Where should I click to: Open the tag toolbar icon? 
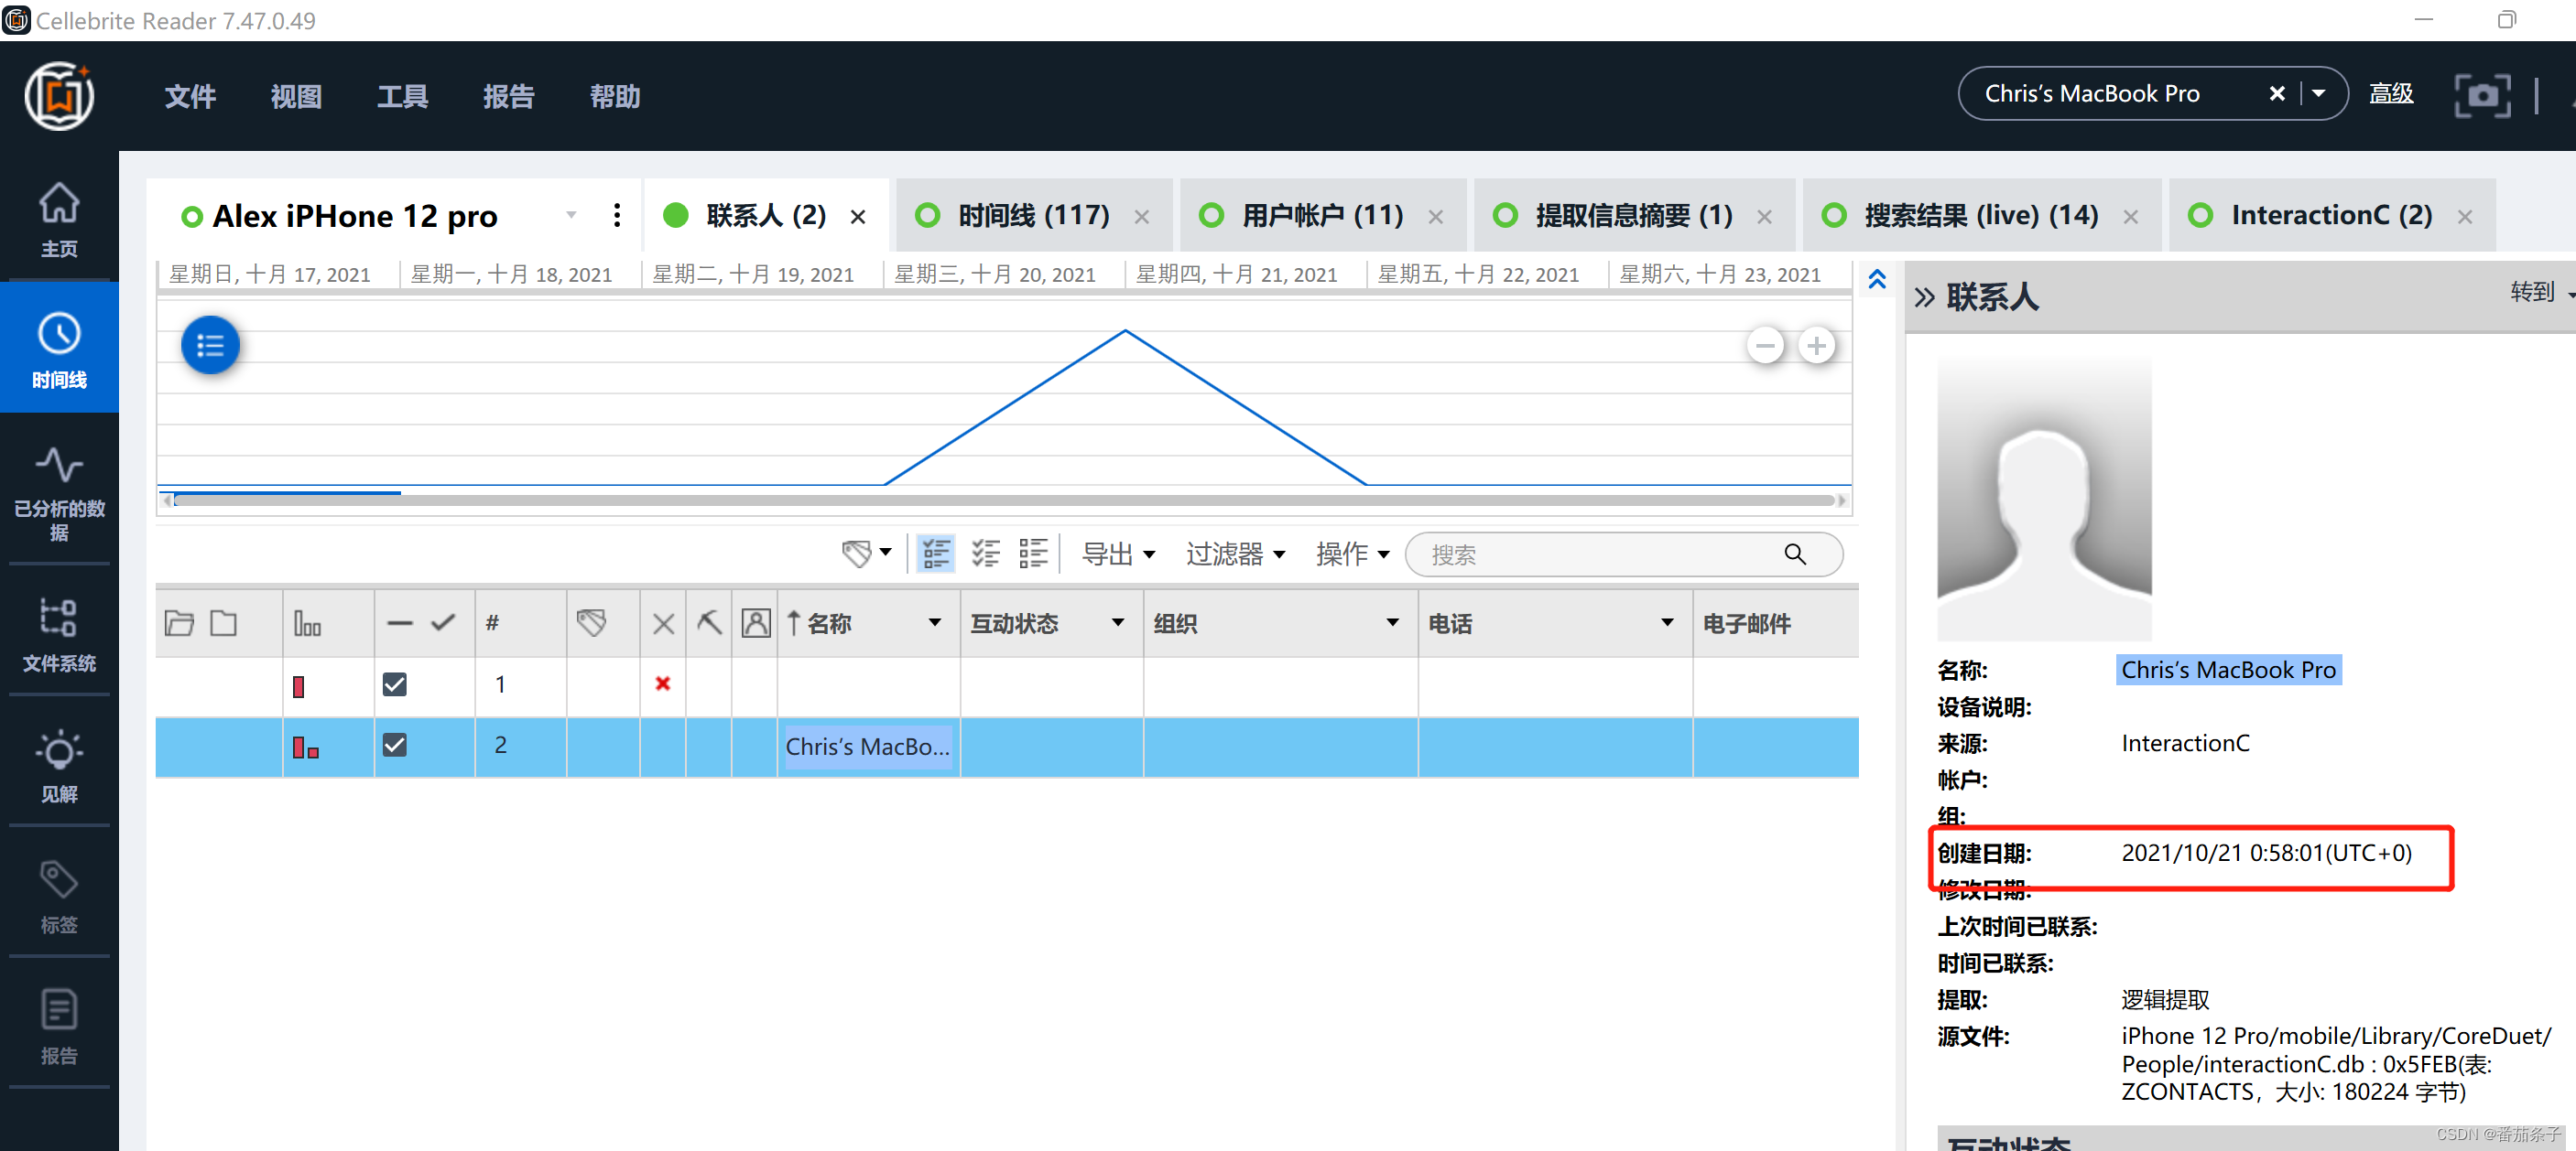[x=866, y=554]
